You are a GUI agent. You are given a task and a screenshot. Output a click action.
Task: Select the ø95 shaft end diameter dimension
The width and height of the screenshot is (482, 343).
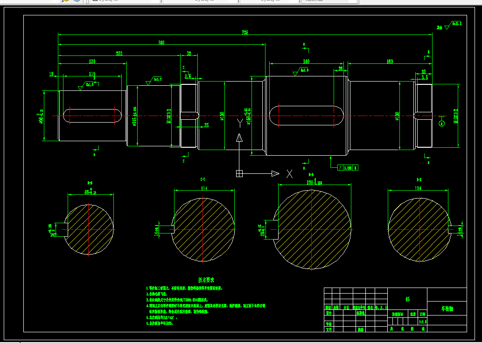[x=42, y=117]
